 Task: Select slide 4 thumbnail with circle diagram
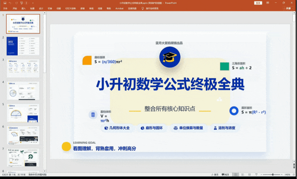click(23, 90)
